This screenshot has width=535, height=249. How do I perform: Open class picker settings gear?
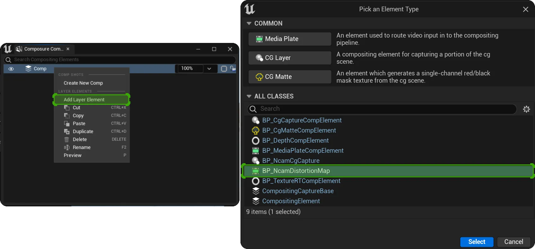tap(526, 109)
